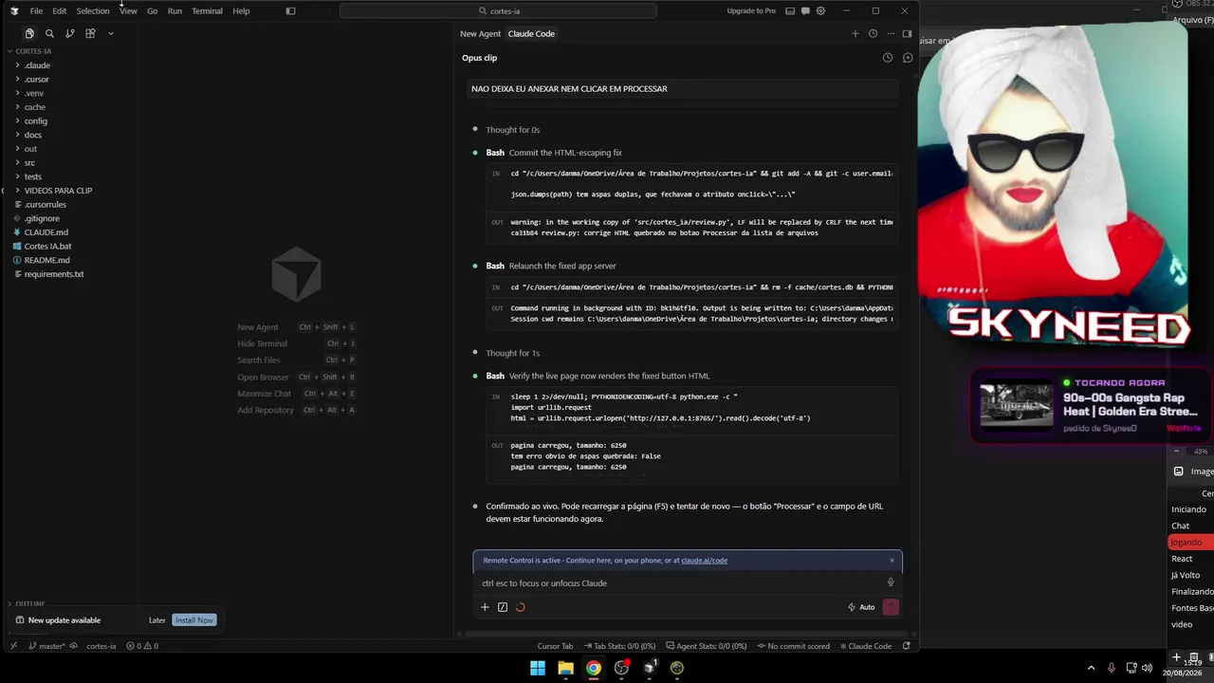The height and width of the screenshot is (683, 1214).
Task: Click the Upgrade to Pro button
Action: (x=751, y=11)
